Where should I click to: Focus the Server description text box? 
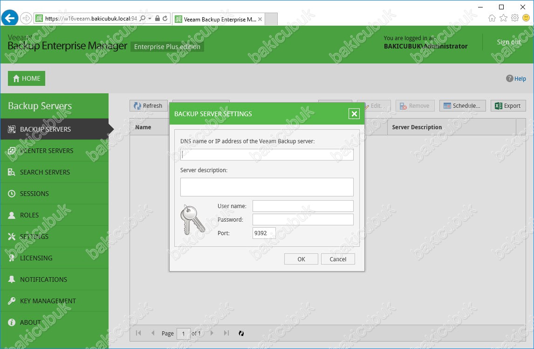coord(267,187)
